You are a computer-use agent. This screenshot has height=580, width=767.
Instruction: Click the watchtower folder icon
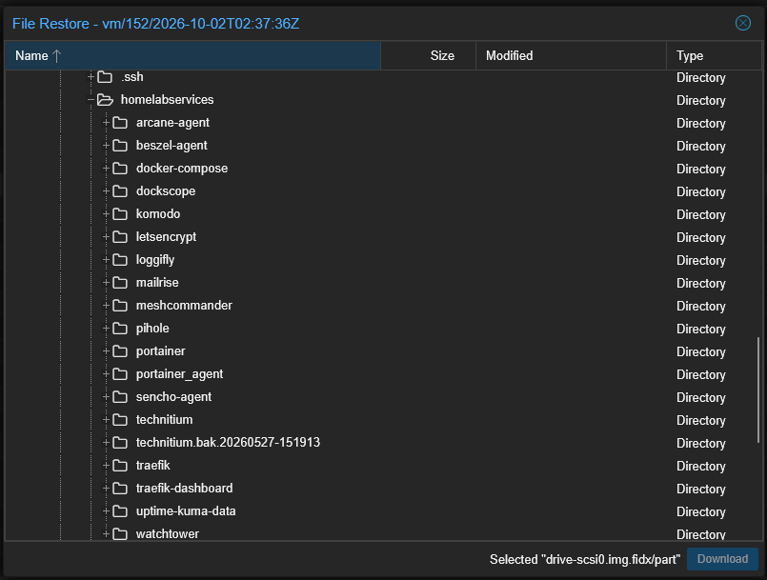point(120,533)
